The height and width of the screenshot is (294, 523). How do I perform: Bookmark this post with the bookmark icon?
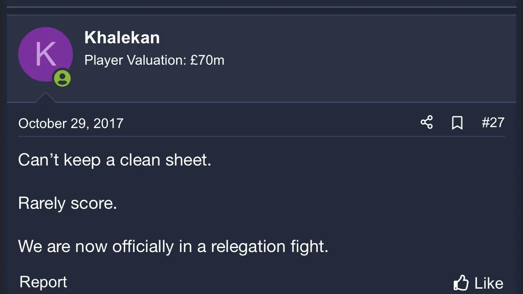tap(457, 123)
